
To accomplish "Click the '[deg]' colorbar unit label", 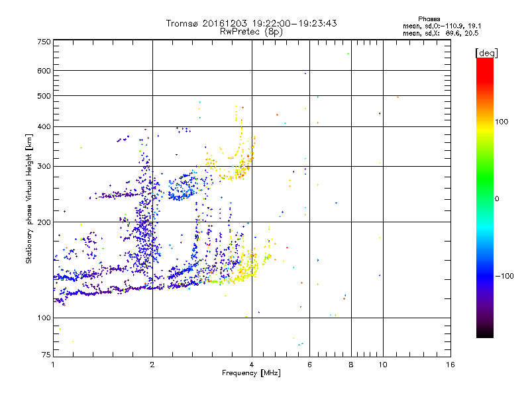I will click(x=486, y=53).
